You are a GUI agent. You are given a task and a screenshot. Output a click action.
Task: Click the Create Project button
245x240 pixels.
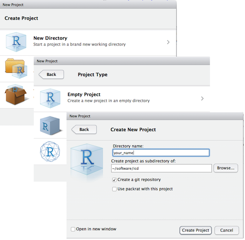pyautogui.click(x=196, y=230)
